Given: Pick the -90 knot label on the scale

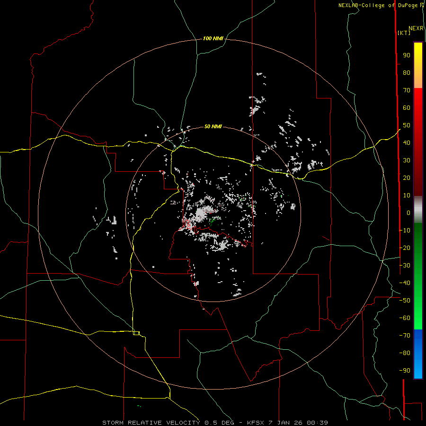Looking at the screenshot, I should 405,371.
